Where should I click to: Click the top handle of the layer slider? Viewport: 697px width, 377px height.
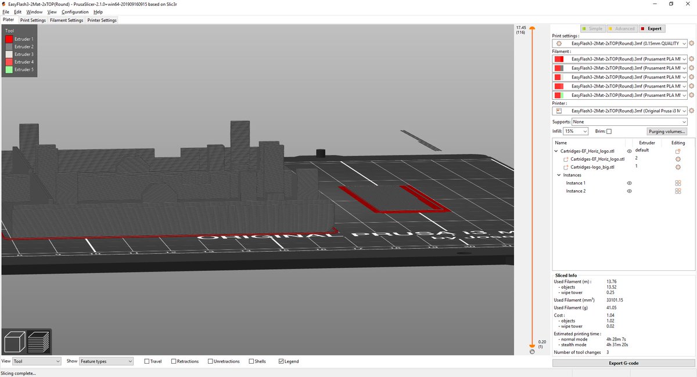tap(532, 27)
